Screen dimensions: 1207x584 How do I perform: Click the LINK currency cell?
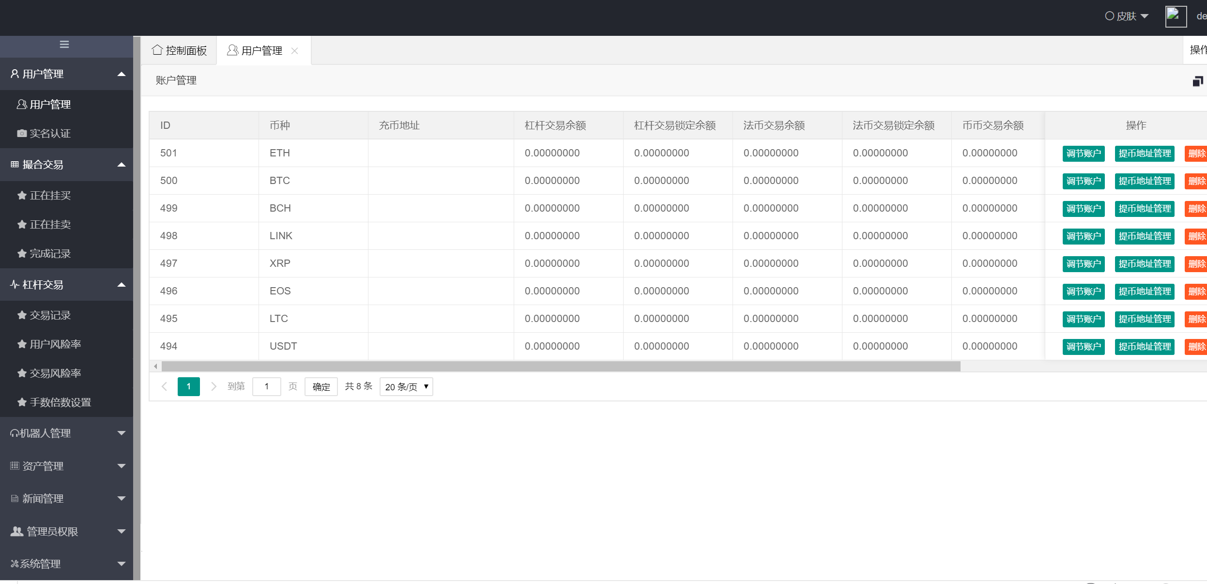[x=313, y=236]
